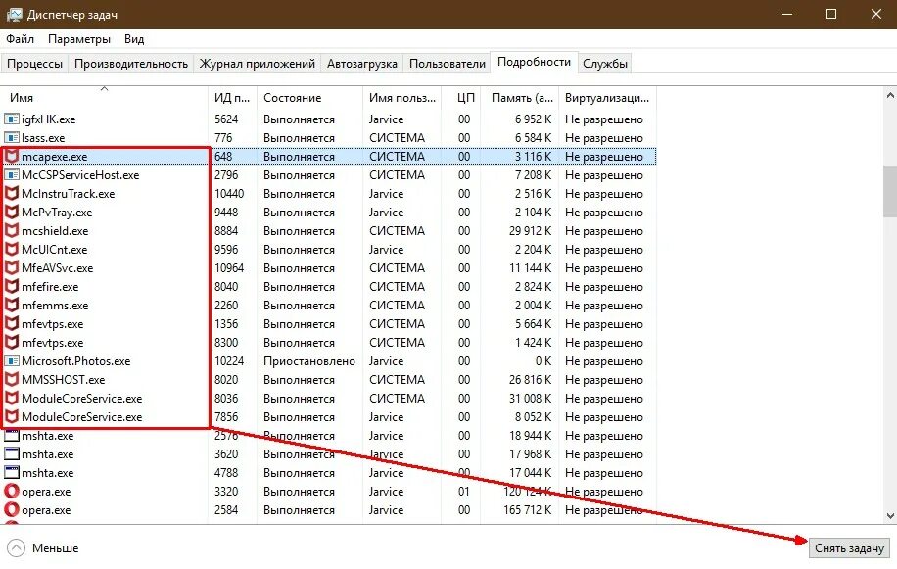Click the McPvTray.exe shield icon
The width and height of the screenshot is (897, 569).
tap(12, 213)
